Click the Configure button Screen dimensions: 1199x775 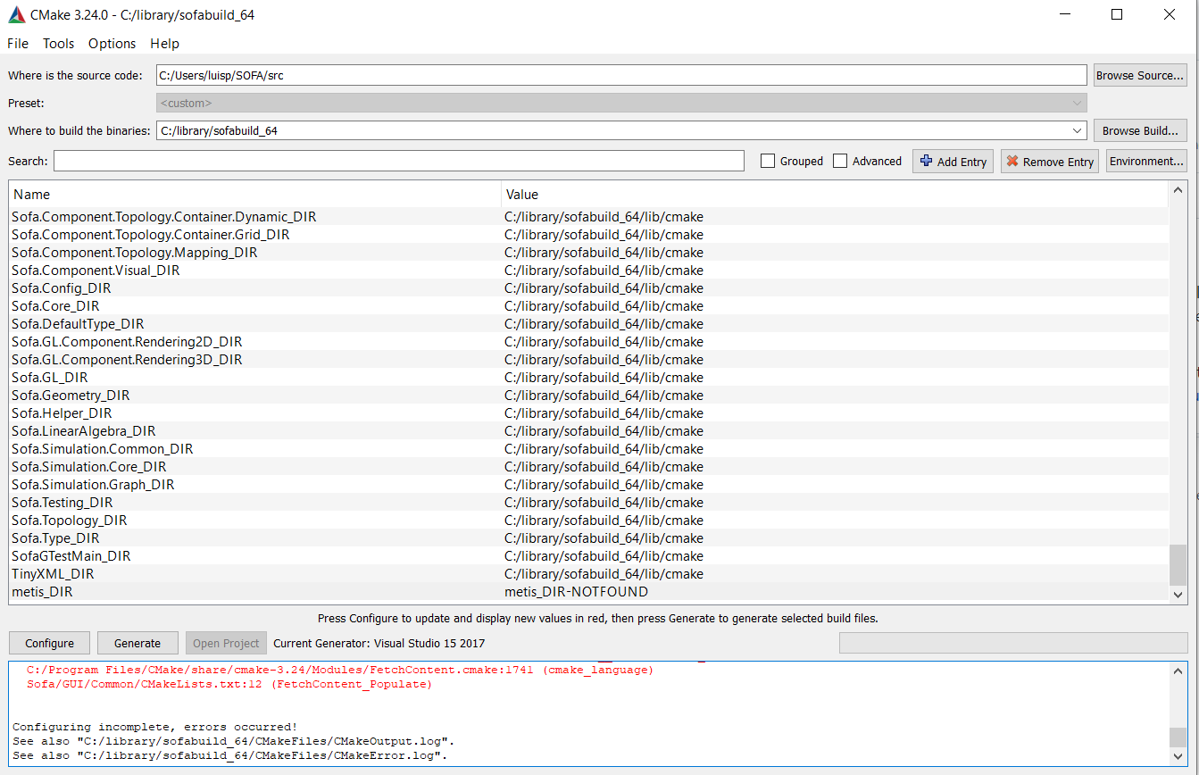click(50, 643)
